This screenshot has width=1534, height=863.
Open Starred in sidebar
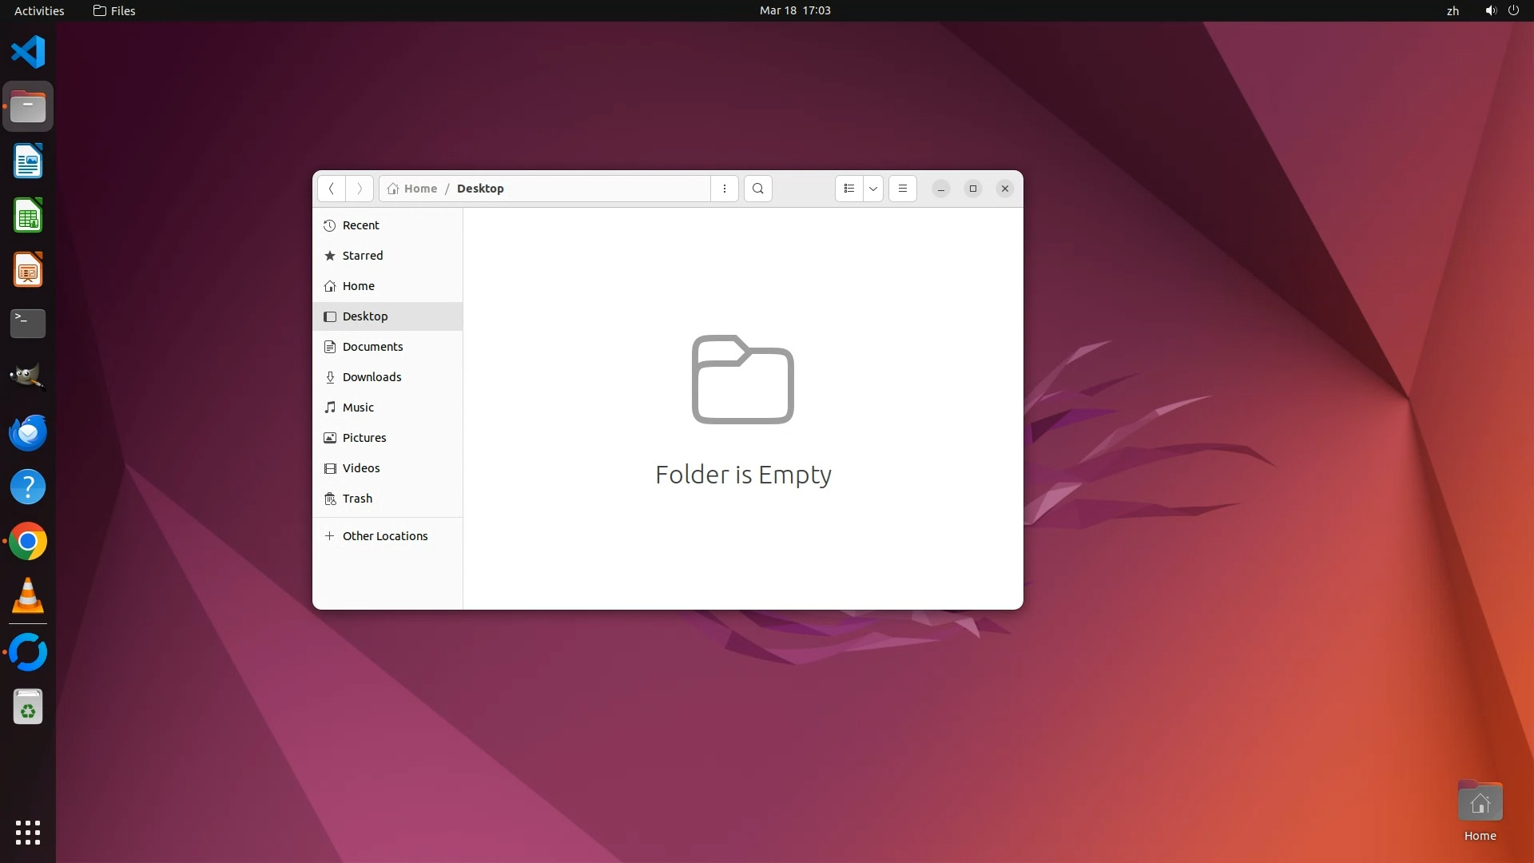point(362,256)
